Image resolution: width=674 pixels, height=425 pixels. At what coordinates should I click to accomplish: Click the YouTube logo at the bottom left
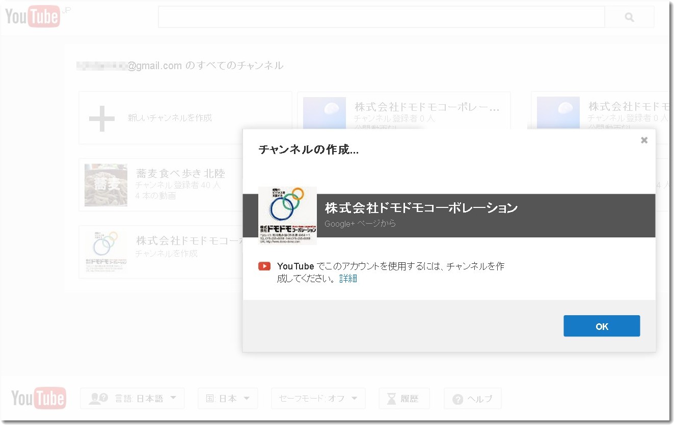click(38, 398)
